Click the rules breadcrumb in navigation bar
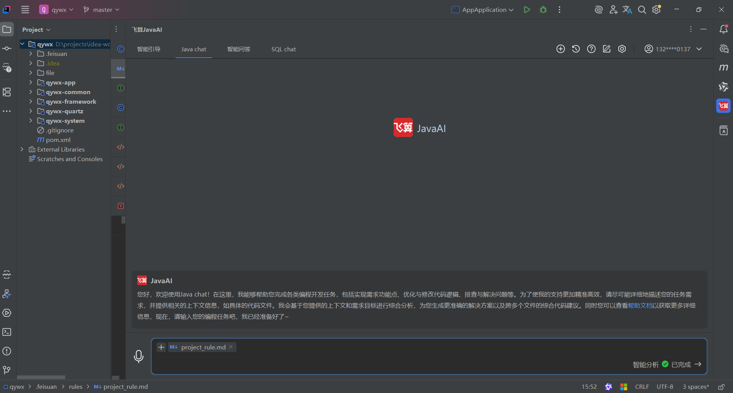 coord(76,386)
